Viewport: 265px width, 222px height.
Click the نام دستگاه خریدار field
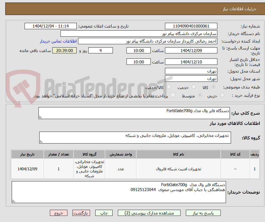click(x=139, y=34)
